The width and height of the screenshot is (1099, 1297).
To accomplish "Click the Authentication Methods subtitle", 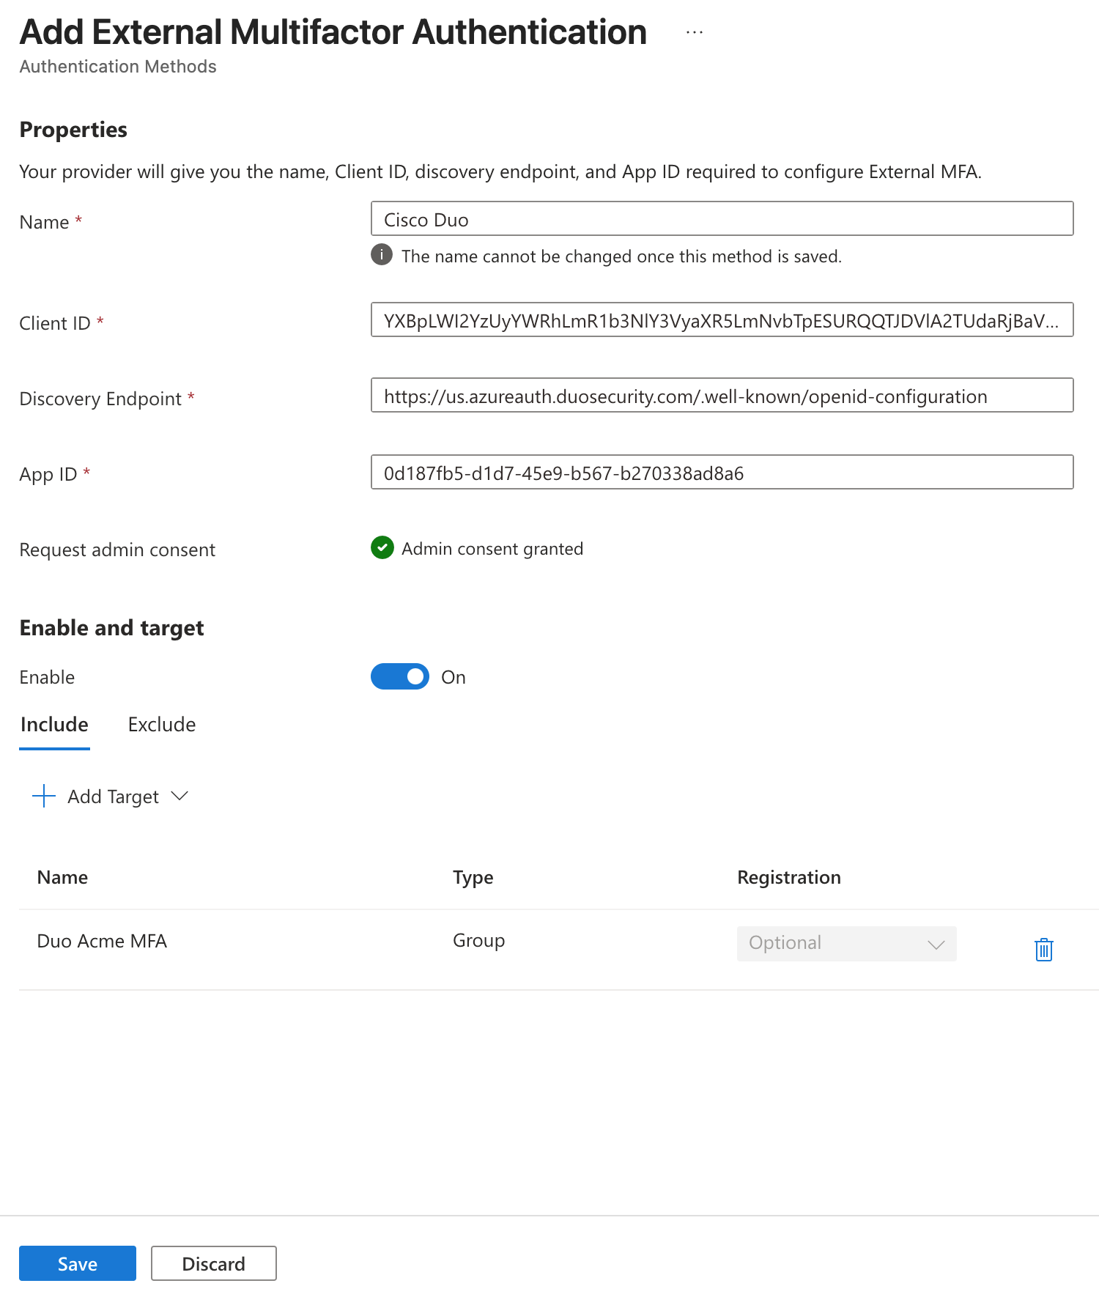I will pos(118,67).
